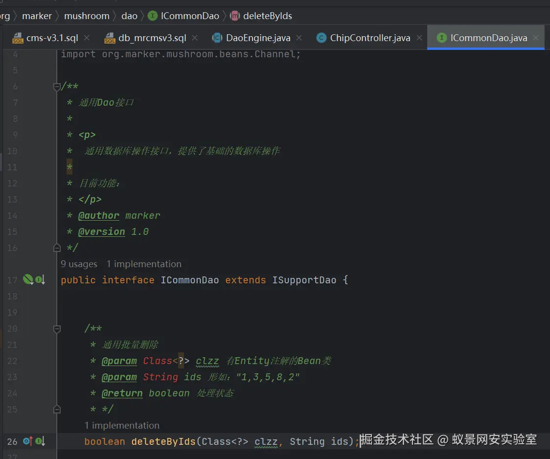Click the deleteByIds method name in code
Screen dimensions: 550x459
[163, 441]
